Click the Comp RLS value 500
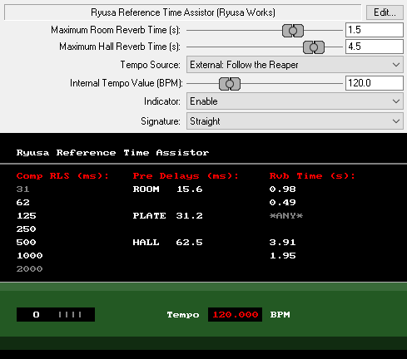Viewport: 407px width, 359px height. [x=26, y=243]
